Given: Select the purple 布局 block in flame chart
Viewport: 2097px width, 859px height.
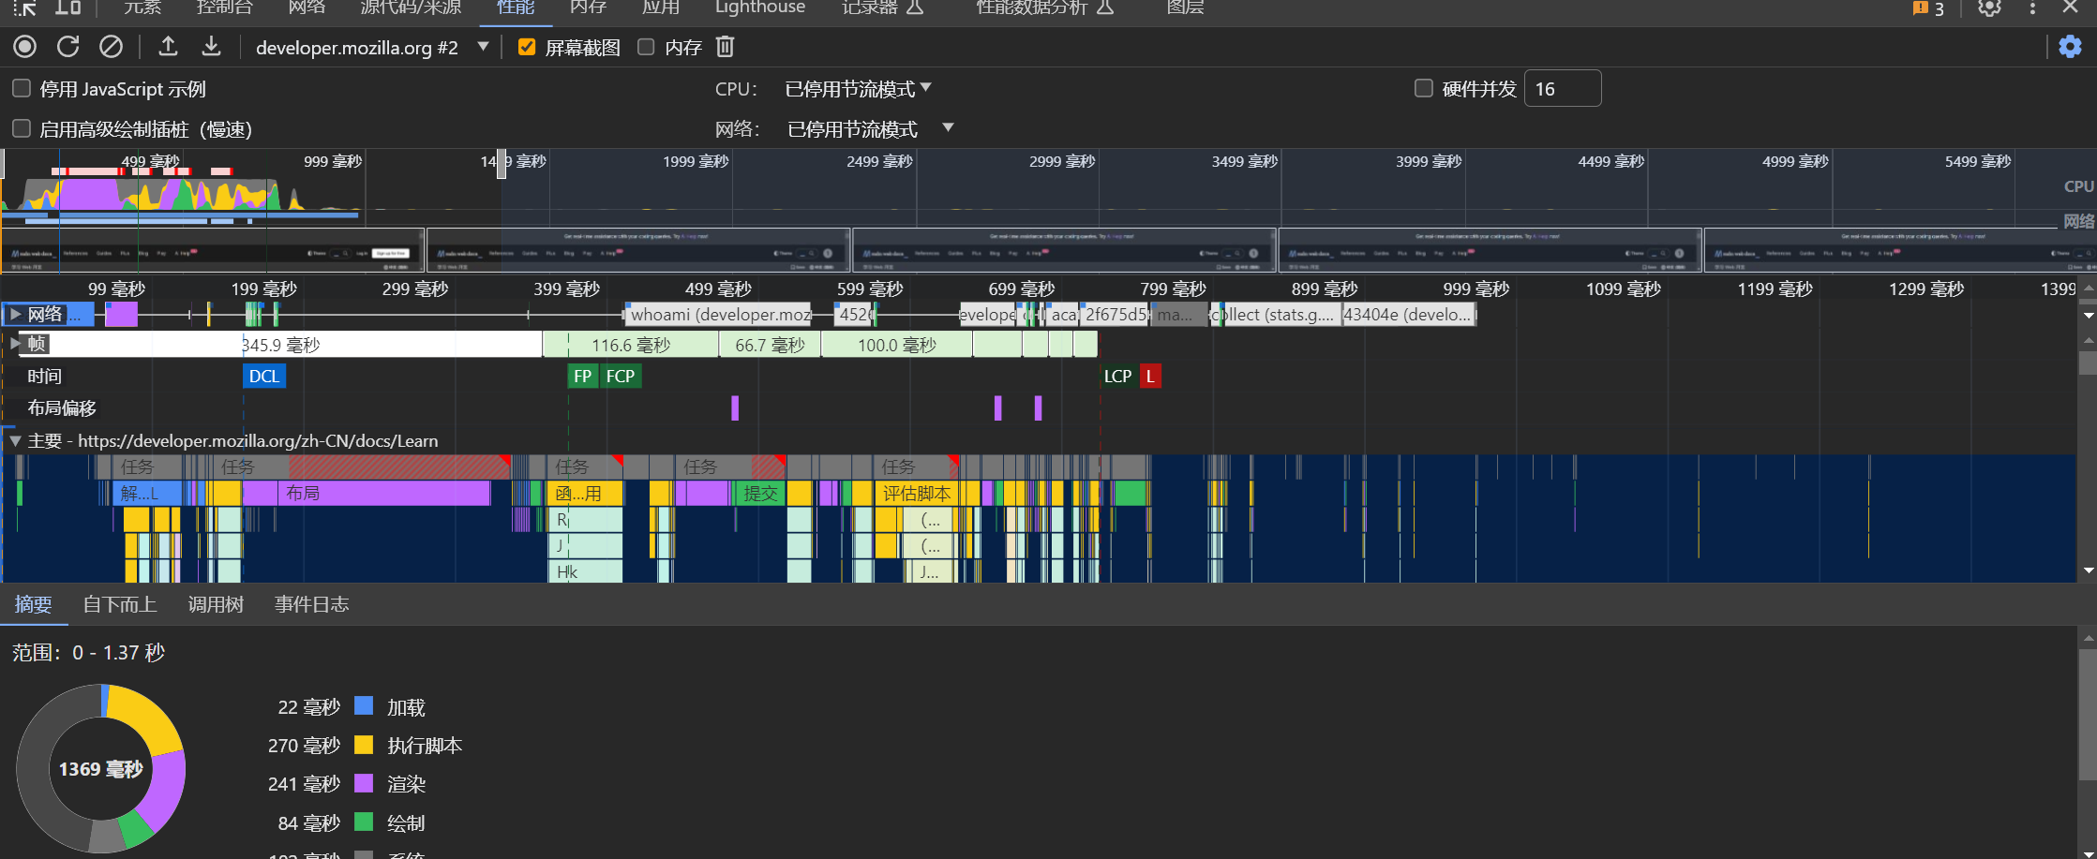Looking at the screenshot, I should pyautogui.click(x=383, y=493).
